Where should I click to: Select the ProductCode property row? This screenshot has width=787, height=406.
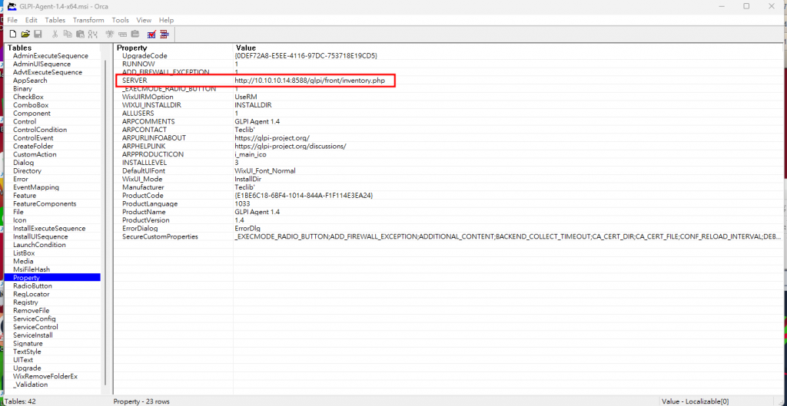pos(142,196)
